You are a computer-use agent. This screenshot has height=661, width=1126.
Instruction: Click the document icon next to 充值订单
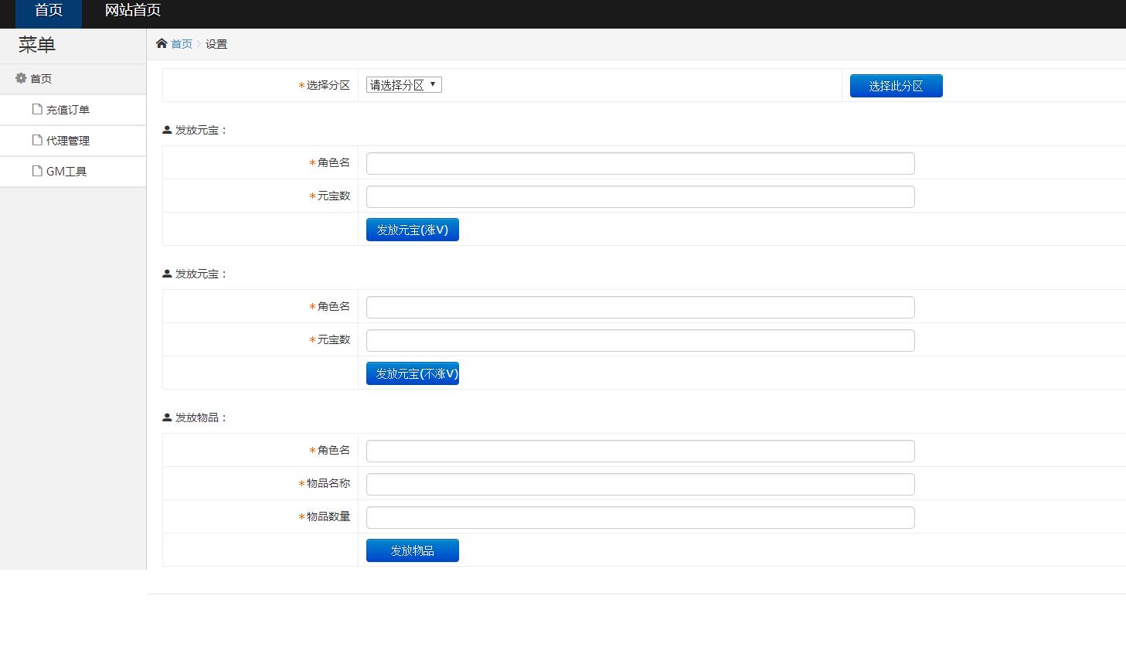click(37, 109)
